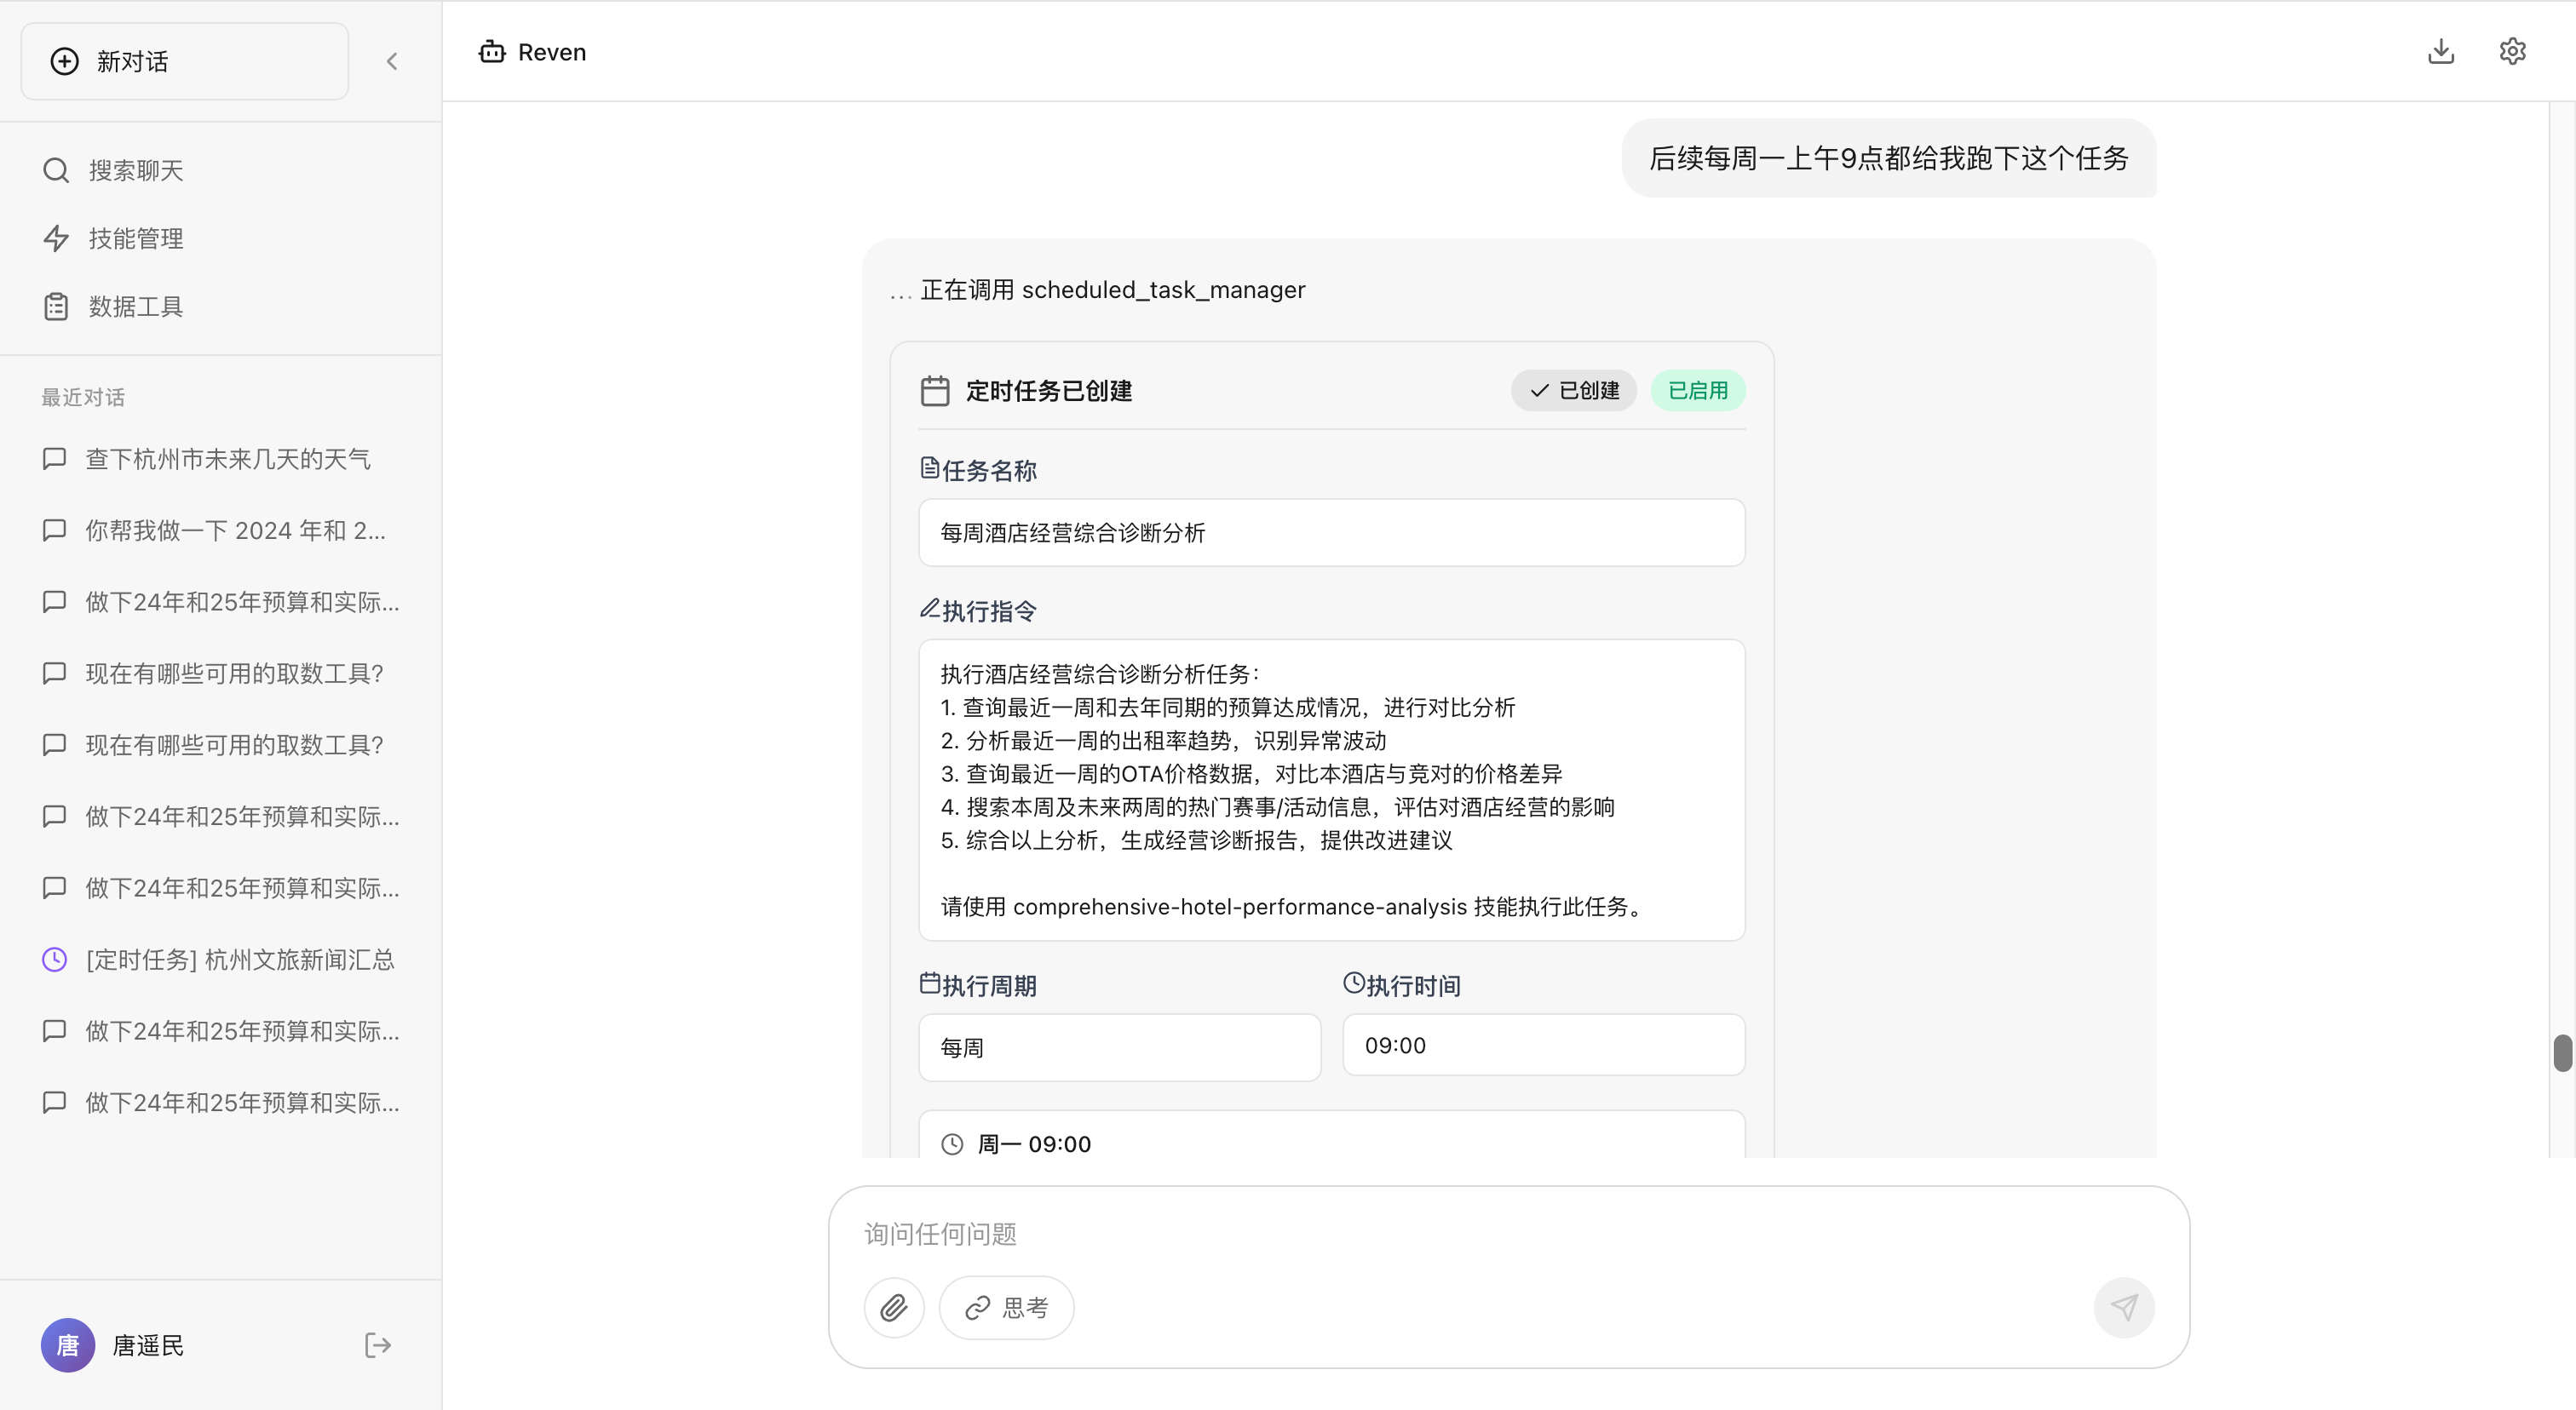The image size is (2576, 1410).
Task: Select 技能管理 in the sidebar
Action: coord(135,238)
